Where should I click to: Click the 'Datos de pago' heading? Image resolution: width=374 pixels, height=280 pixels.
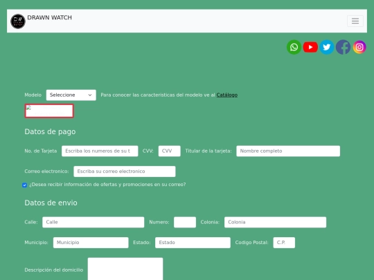50,131
